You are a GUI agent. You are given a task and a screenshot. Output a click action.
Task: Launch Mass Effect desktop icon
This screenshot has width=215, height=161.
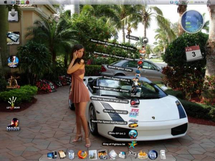click(x=13, y=124)
